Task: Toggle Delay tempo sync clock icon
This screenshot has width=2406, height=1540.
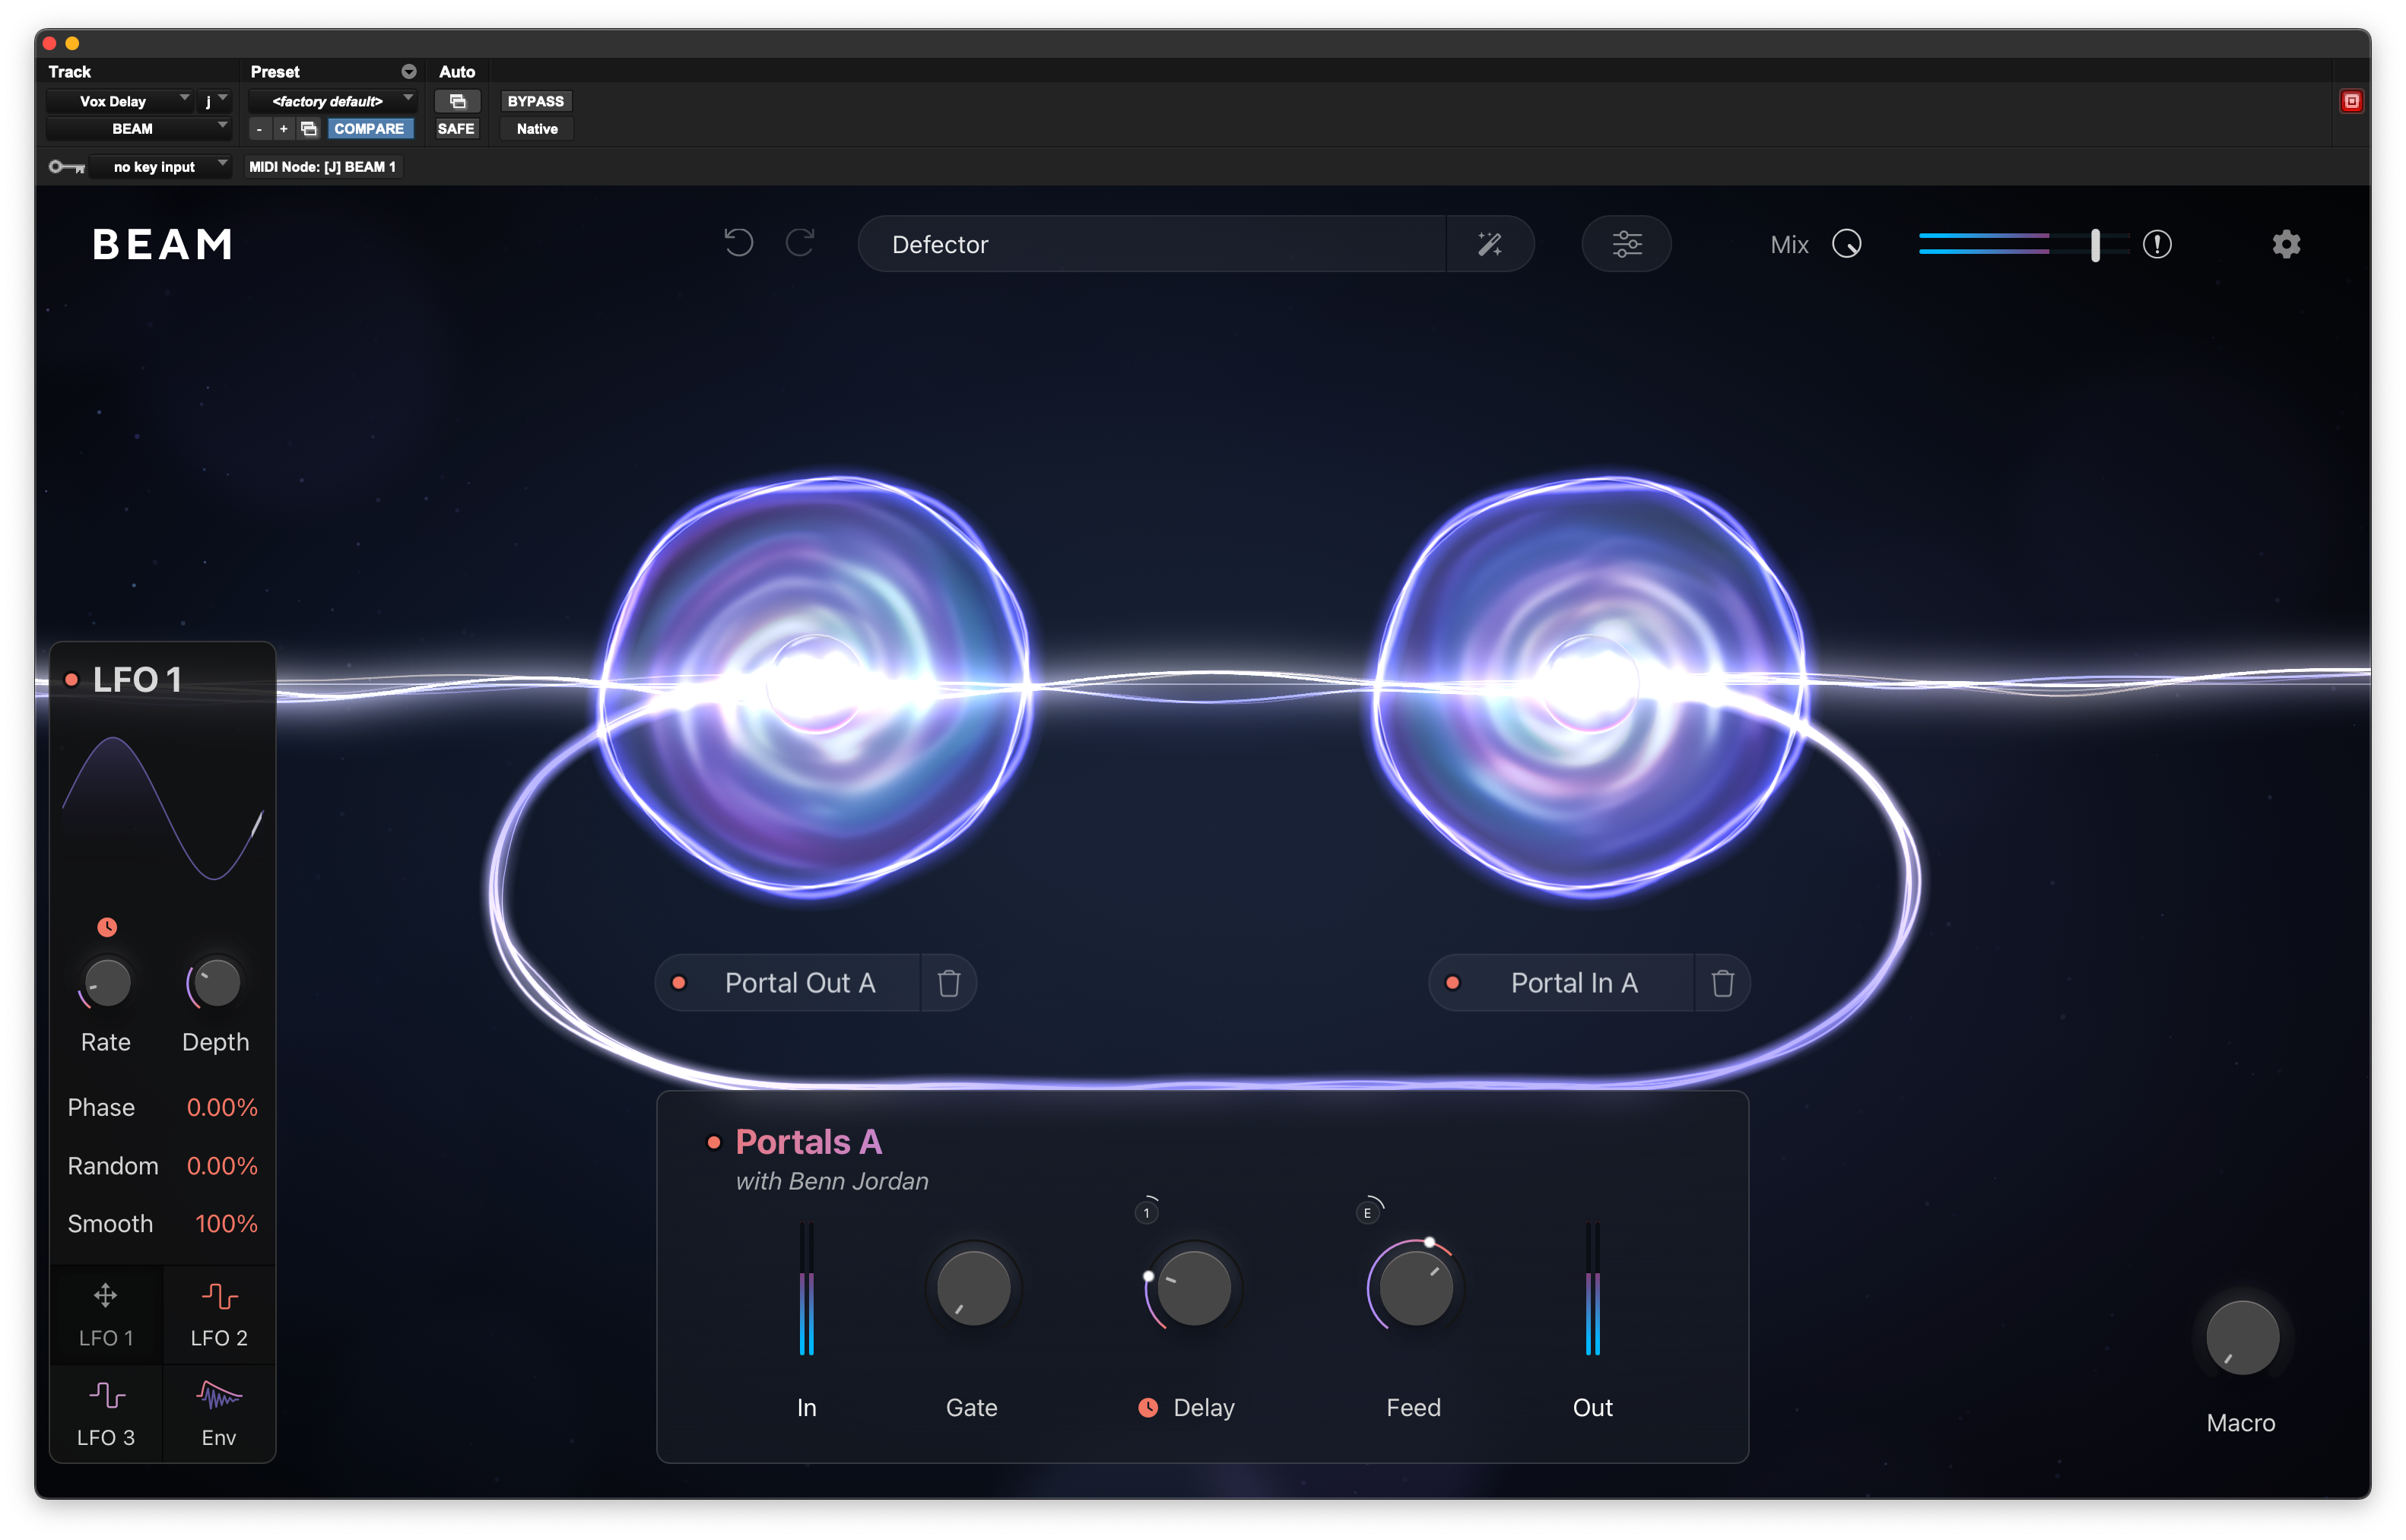Action: pyautogui.click(x=1147, y=1407)
